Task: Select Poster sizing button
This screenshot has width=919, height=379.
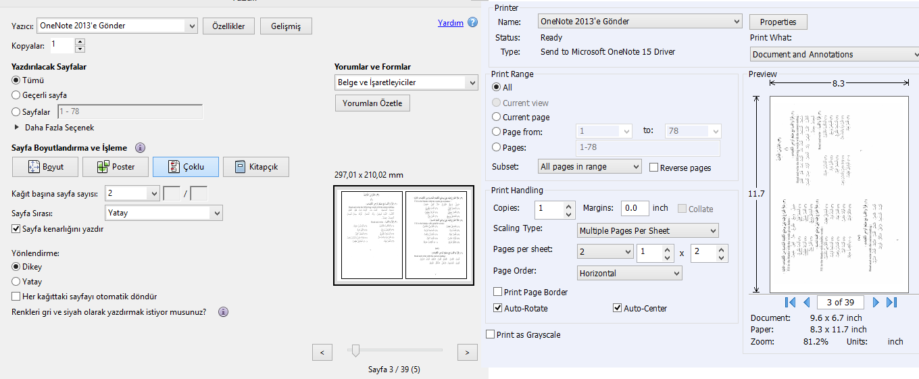Action: (x=116, y=167)
